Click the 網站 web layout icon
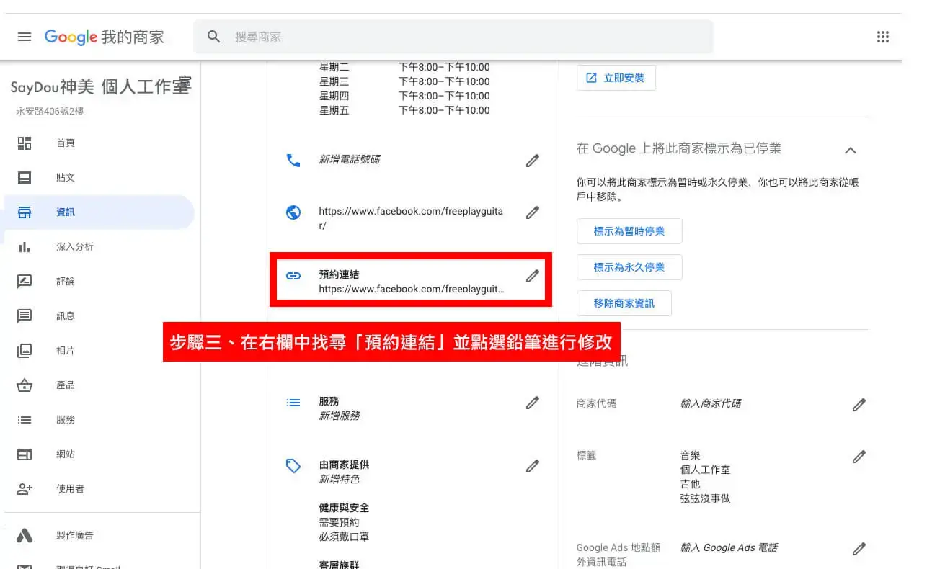The image size is (927, 569). pos(25,454)
